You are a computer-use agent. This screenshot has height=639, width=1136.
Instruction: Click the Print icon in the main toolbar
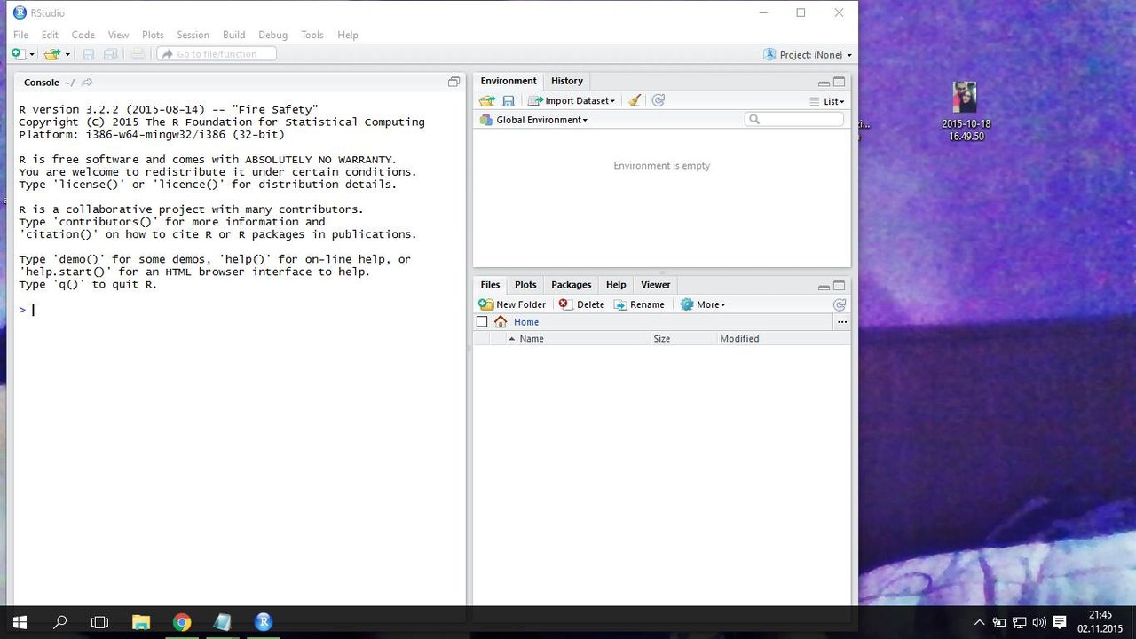(x=138, y=54)
